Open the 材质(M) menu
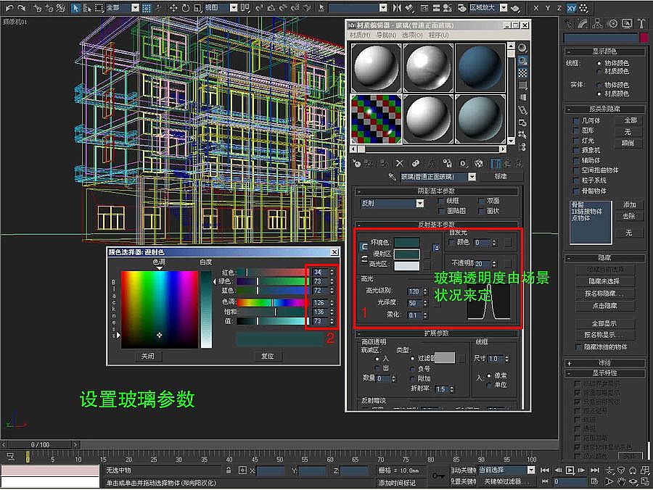Image resolution: width=653 pixels, height=490 pixels. 361,35
